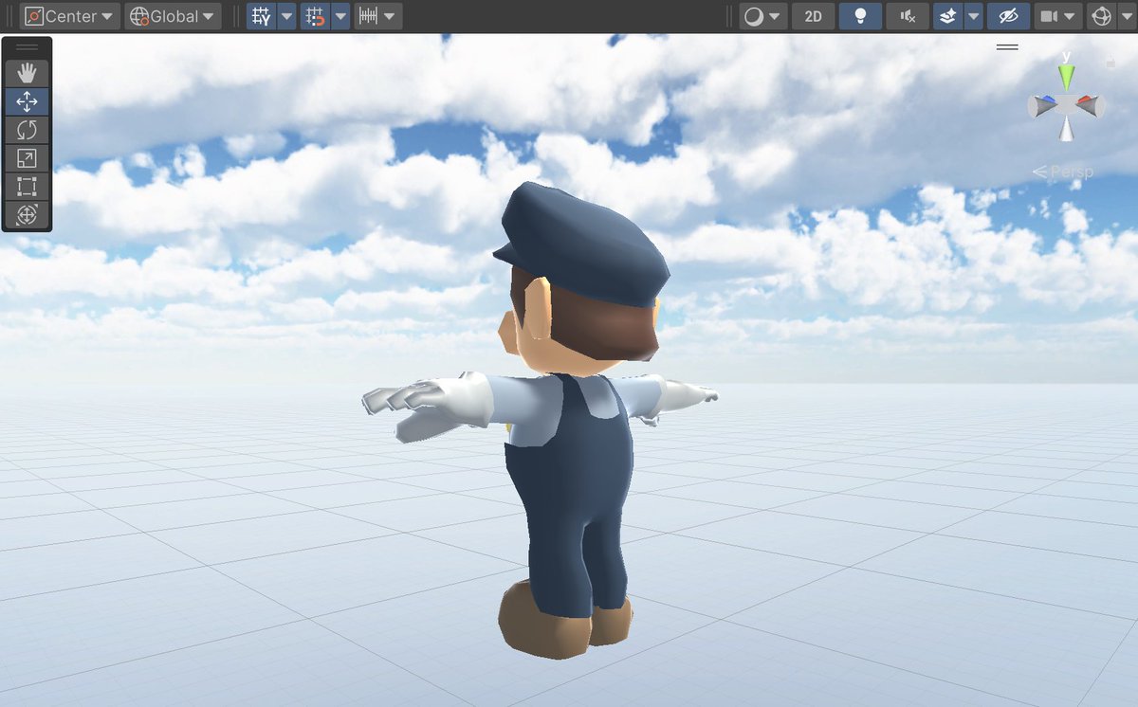Toggle scene lighting bulb button
1138x707 pixels.
(x=860, y=16)
